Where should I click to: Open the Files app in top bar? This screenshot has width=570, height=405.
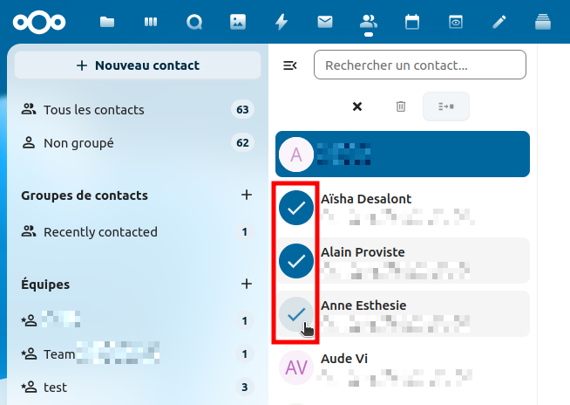107,22
